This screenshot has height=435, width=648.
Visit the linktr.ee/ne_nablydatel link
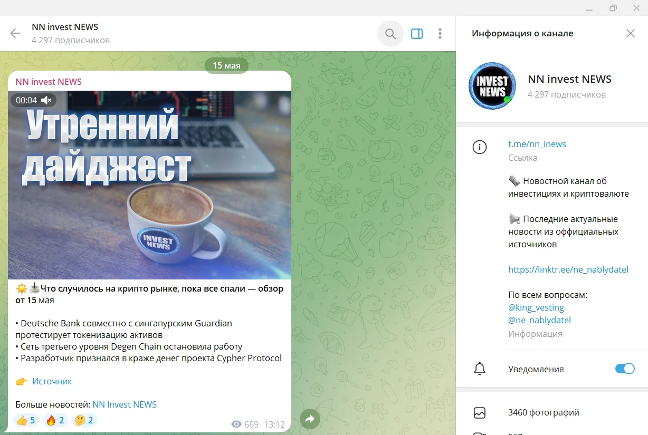pos(568,269)
